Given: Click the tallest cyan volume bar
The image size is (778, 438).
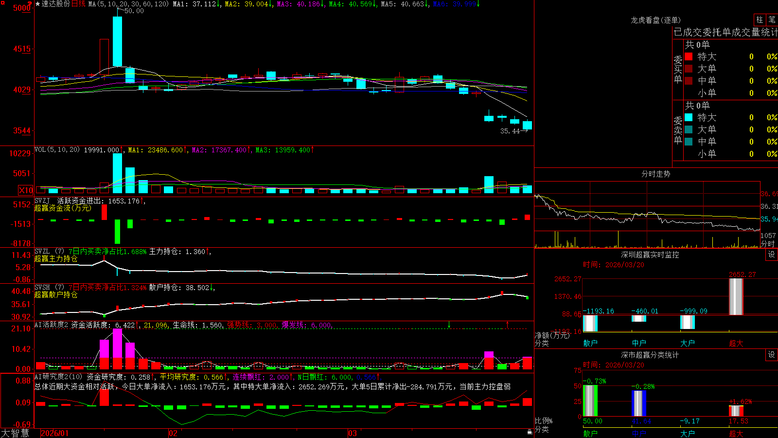Looking at the screenshot, I should pyautogui.click(x=117, y=173).
